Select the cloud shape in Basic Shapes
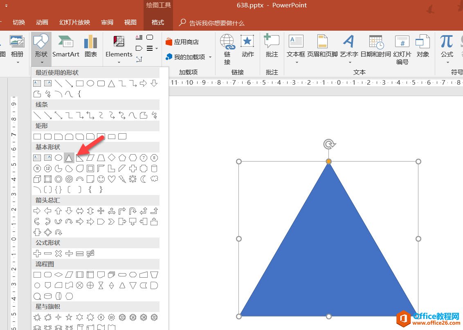Image resolution: width=463 pixels, height=330 pixels. (154, 179)
